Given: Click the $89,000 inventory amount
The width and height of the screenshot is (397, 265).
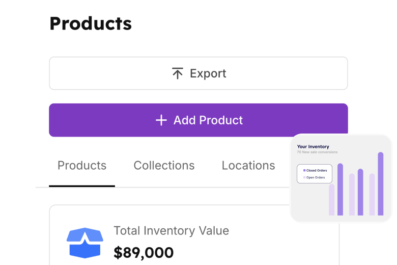Looking at the screenshot, I should pos(144,253).
